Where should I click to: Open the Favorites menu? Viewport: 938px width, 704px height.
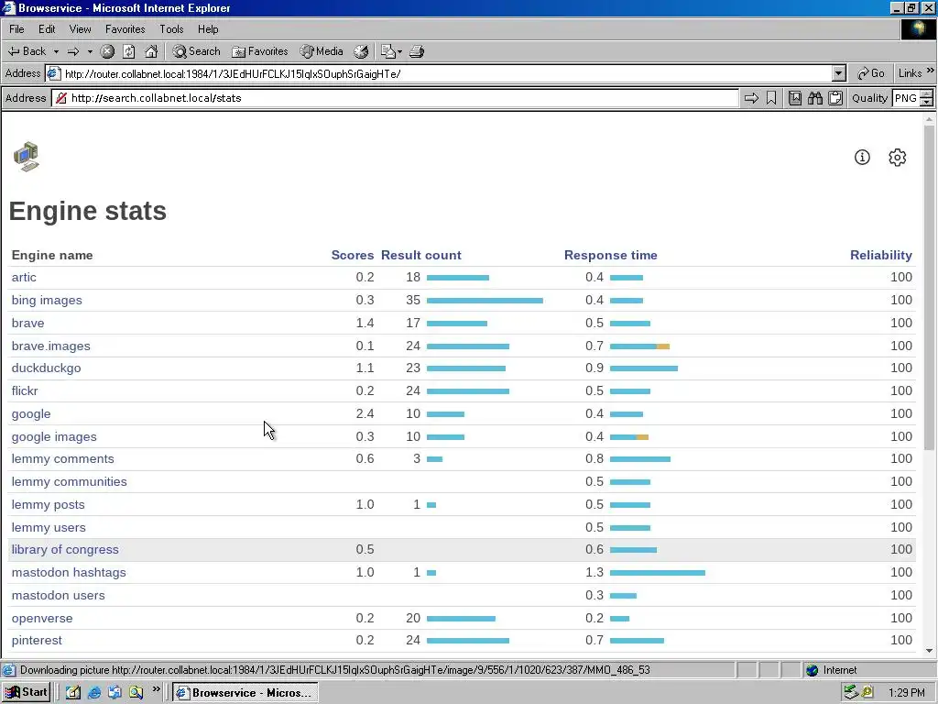(x=125, y=29)
